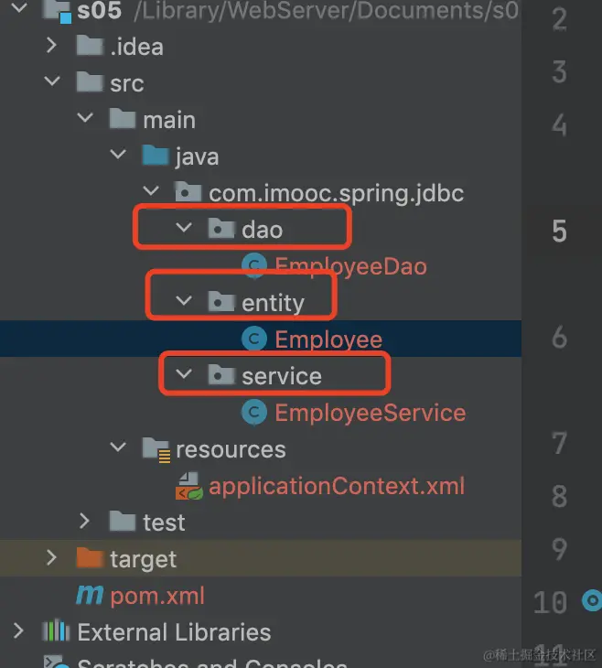The image size is (602, 668).
Task: Click the orange target folder icon
Action: click(x=90, y=559)
